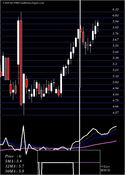This screenshot has height=175, width=125.
Task: Click the 5.67 price axis label
Action: [115, 39]
